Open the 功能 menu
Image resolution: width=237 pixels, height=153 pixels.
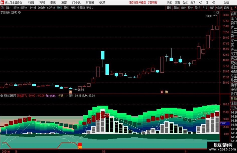click(170, 3)
